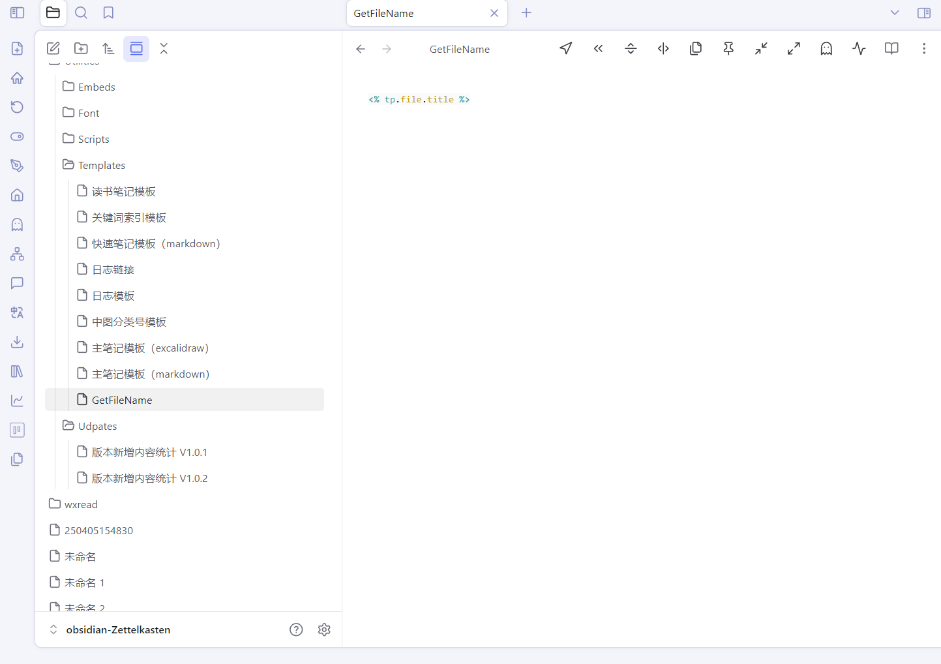This screenshot has width=941, height=664.
Task: Toggle the left sidebar visibility
Action: (18, 12)
